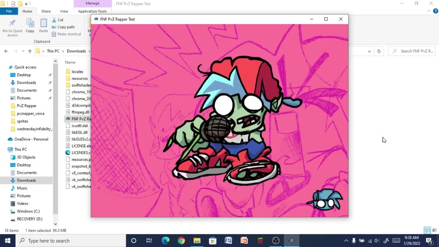Screen dimensions: 439x247
Task: Open the Application Tools tab
Action: click(x=92, y=11)
